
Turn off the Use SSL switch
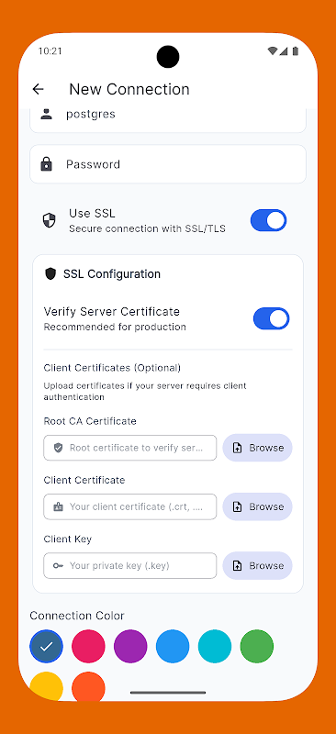tap(268, 220)
